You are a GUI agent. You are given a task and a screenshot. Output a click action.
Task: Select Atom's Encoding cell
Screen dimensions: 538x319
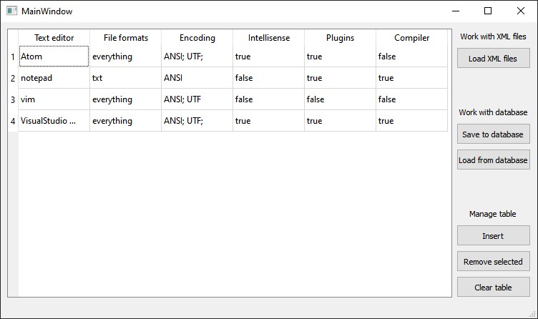point(197,57)
